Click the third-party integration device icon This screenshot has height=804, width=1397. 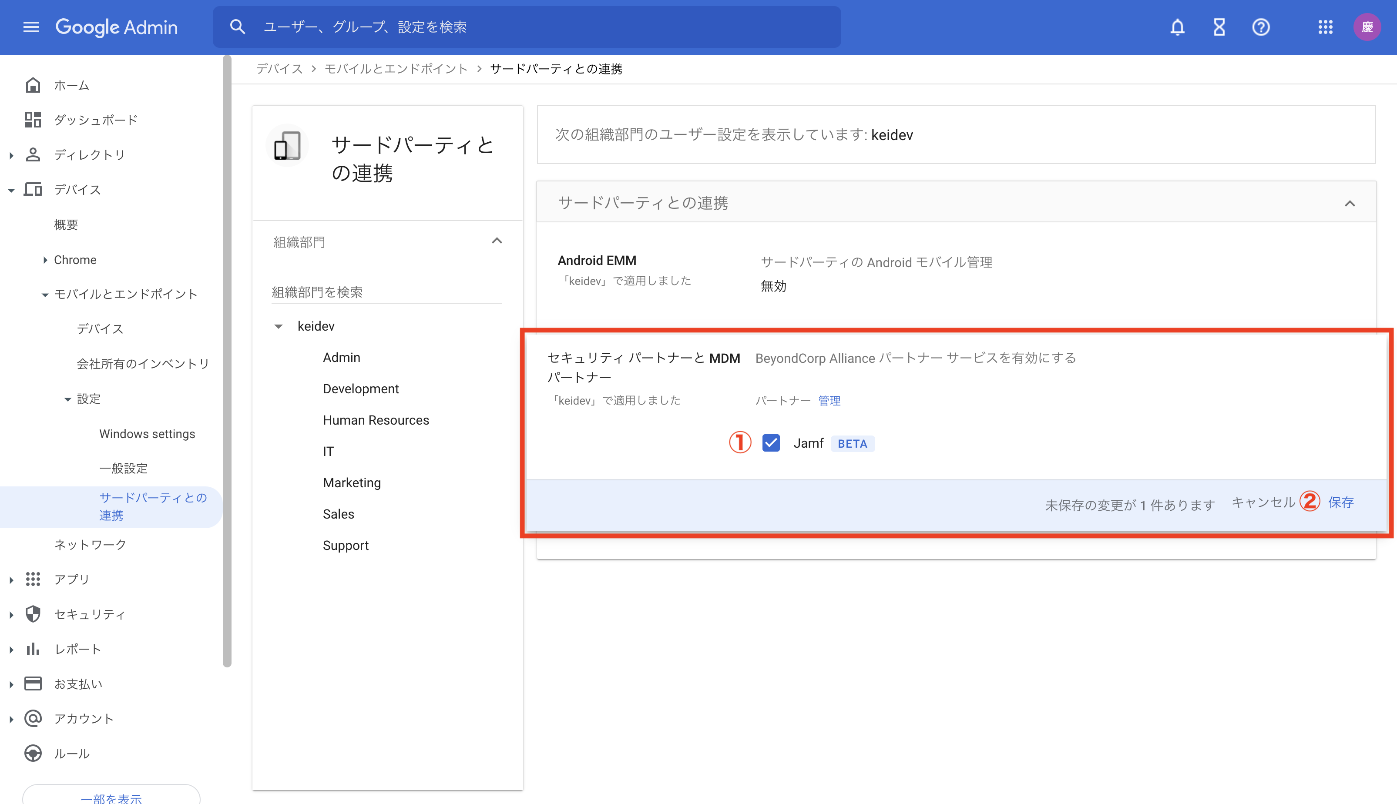coord(287,146)
